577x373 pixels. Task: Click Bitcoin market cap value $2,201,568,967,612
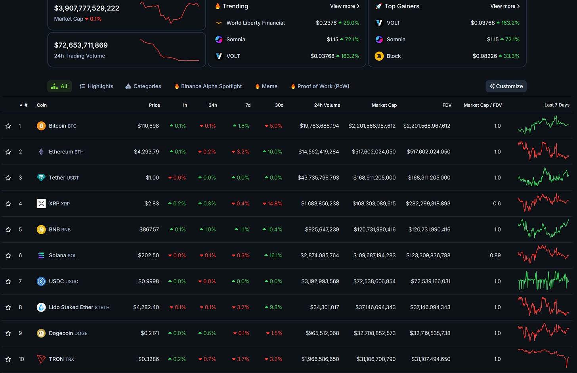372,126
